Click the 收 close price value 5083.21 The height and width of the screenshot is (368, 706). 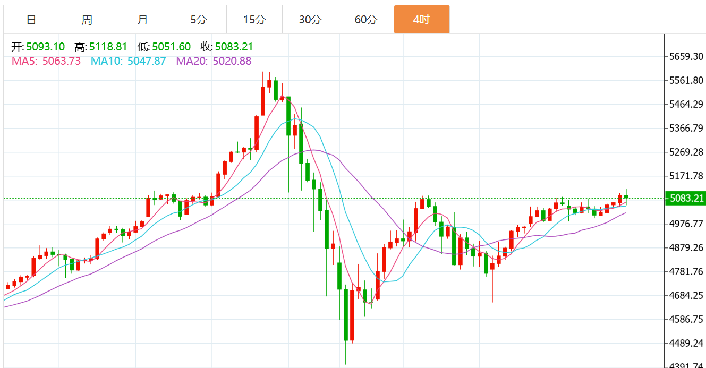[x=234, y=47]
